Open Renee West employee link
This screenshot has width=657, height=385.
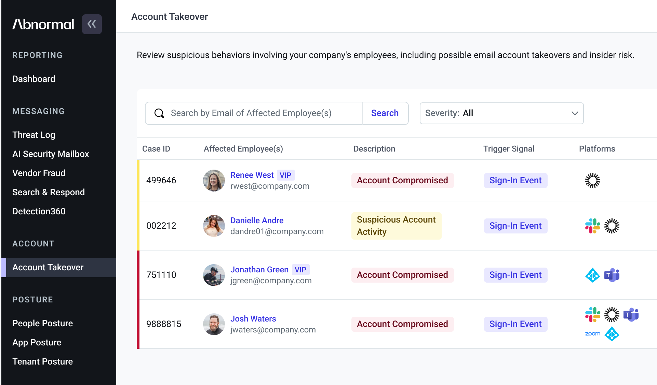[x=252, y=175]
